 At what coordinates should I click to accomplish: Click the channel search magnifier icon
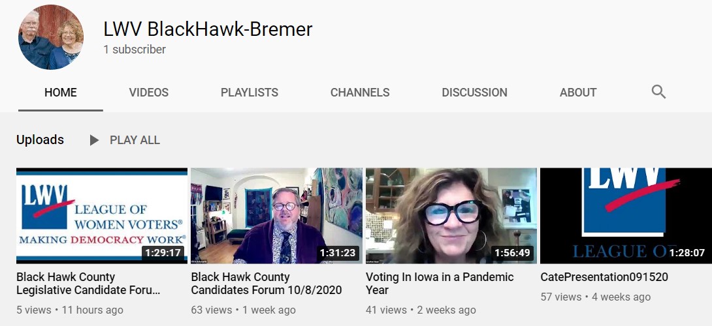coord(658,92)
